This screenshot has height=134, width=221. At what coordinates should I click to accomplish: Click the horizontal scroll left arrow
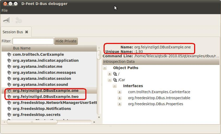[4, 122]
